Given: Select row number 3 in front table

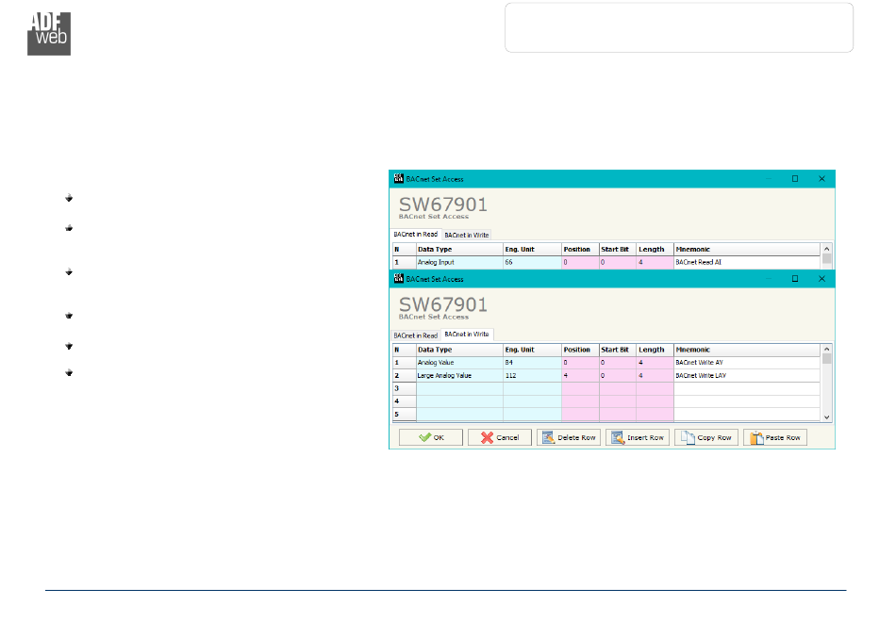Looking at the screenshot, I should pos(404,388).
